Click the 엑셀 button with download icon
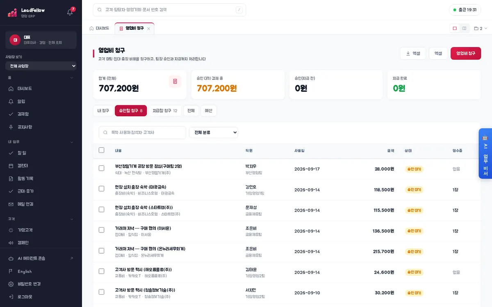 (413, 53)
